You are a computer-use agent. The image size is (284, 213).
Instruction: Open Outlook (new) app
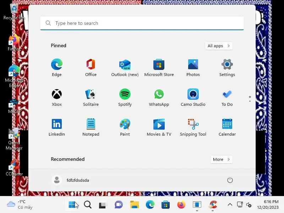point(125,67)
